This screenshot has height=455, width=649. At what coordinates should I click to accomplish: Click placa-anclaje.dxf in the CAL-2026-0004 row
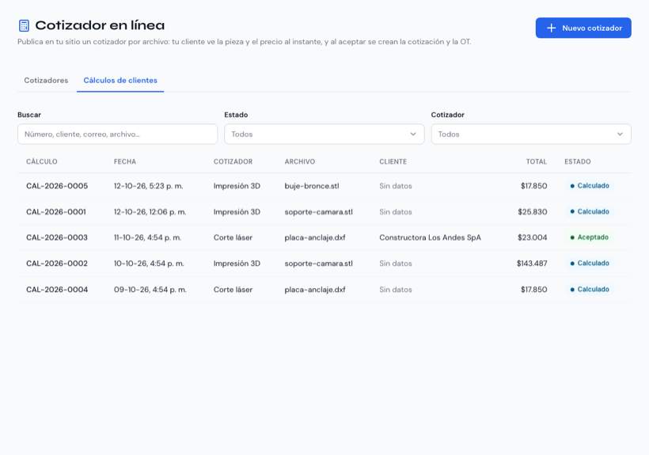(x=314, y=290)
